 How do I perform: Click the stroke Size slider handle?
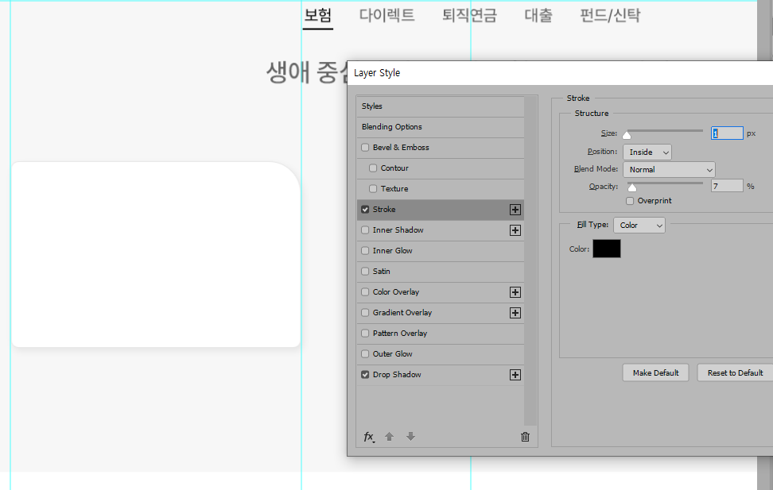point(627,135)
